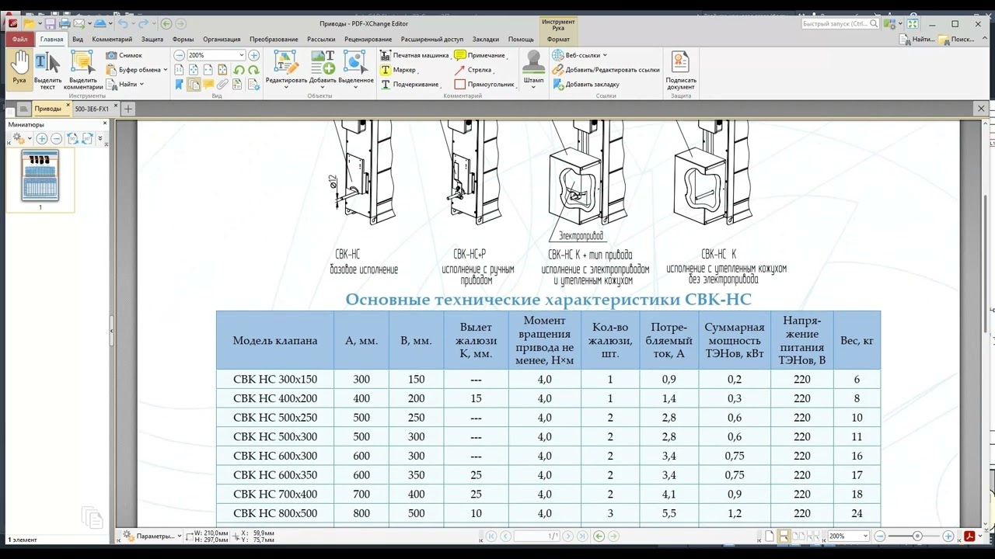Open Add (Добавить) objects tool
The image size is (995, 559).
coord(323,68)
